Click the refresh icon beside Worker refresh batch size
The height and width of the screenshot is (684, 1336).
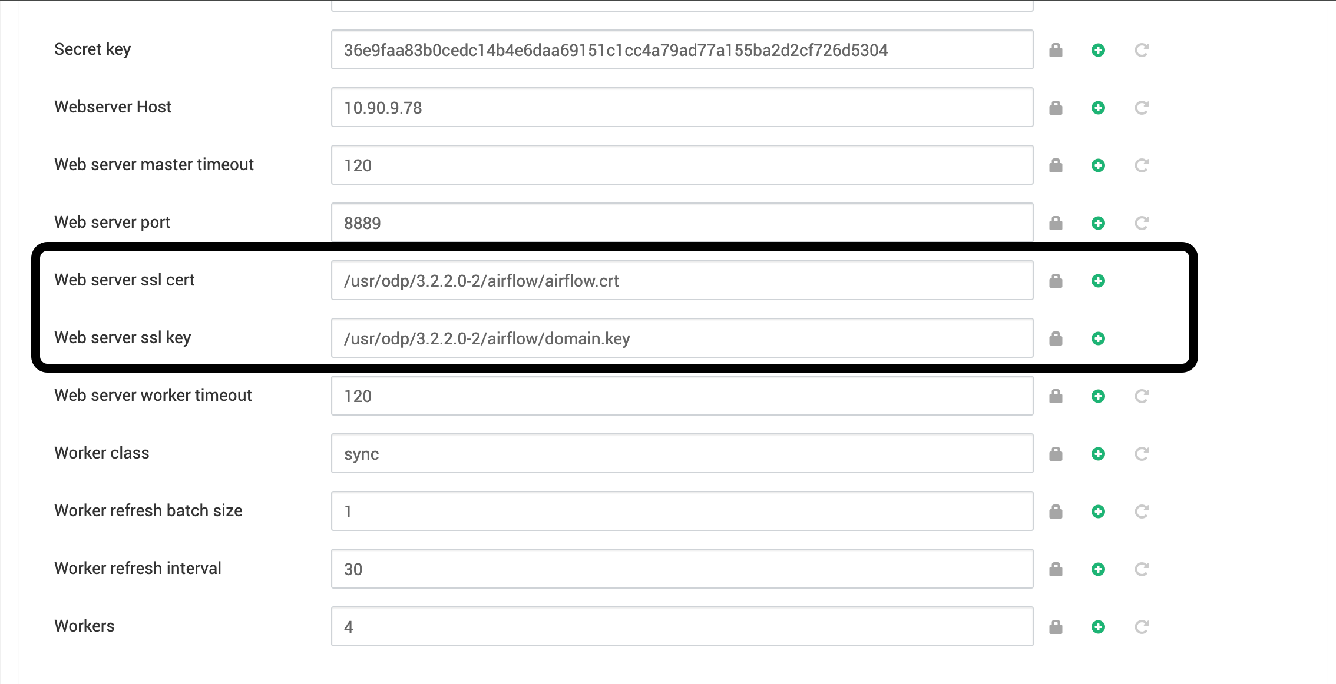[x=1142, y=512]
